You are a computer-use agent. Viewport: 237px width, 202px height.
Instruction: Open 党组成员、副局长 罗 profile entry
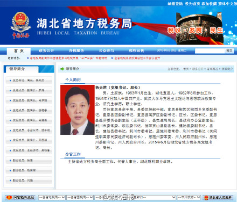point(29,90)
